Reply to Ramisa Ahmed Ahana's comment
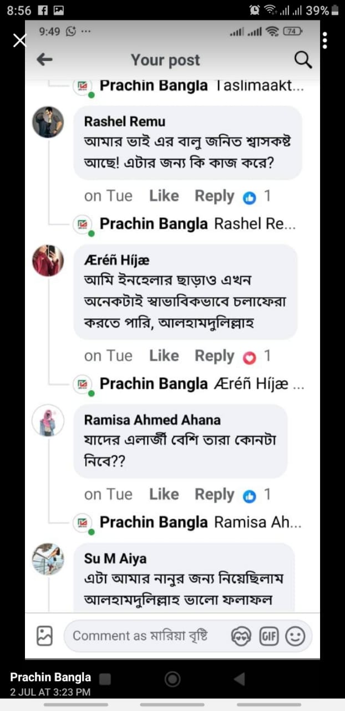Screen dimensions: 345x711 214,494
